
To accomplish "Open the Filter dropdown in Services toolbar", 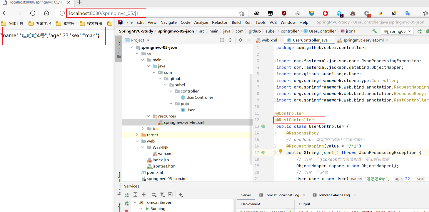I will click(162, 195).
